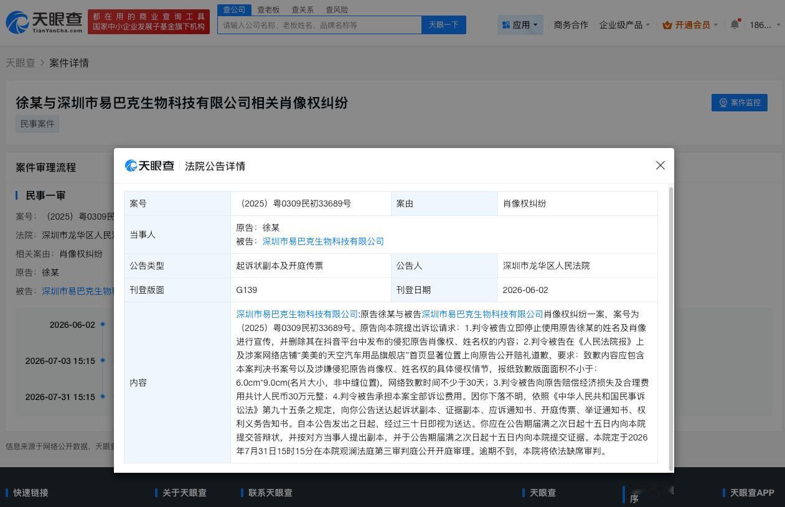Switch to the 查关系 tab

[303, 10]
